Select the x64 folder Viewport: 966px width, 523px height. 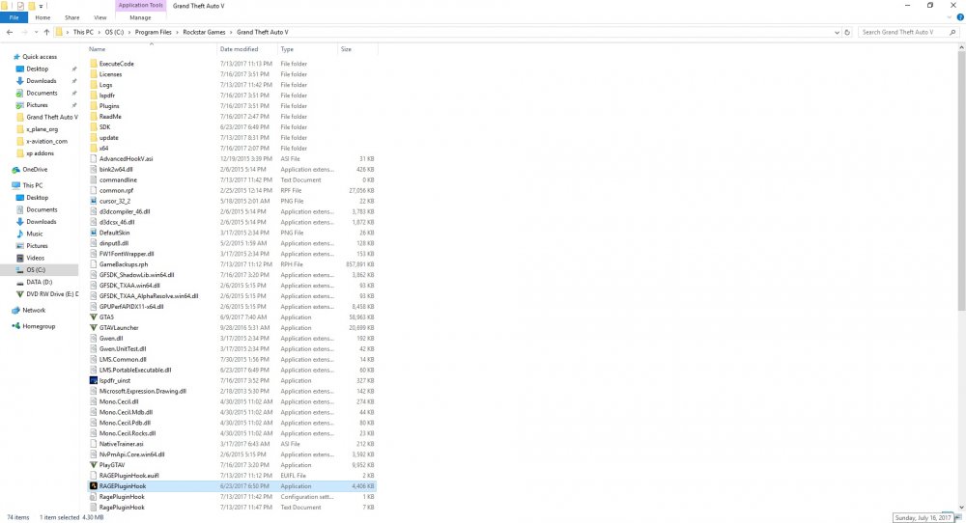tap(103, 149)
